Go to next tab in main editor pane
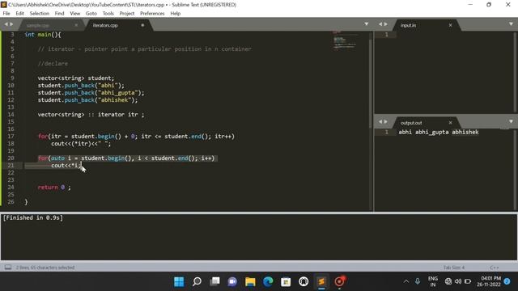Viewport: 518px width, 291px height. point(11,24)
